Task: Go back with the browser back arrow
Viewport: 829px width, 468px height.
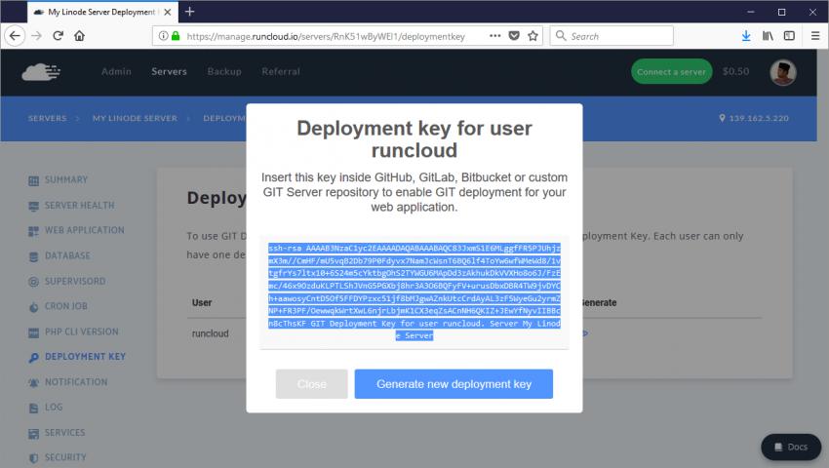Action: (x=15, y=36)
